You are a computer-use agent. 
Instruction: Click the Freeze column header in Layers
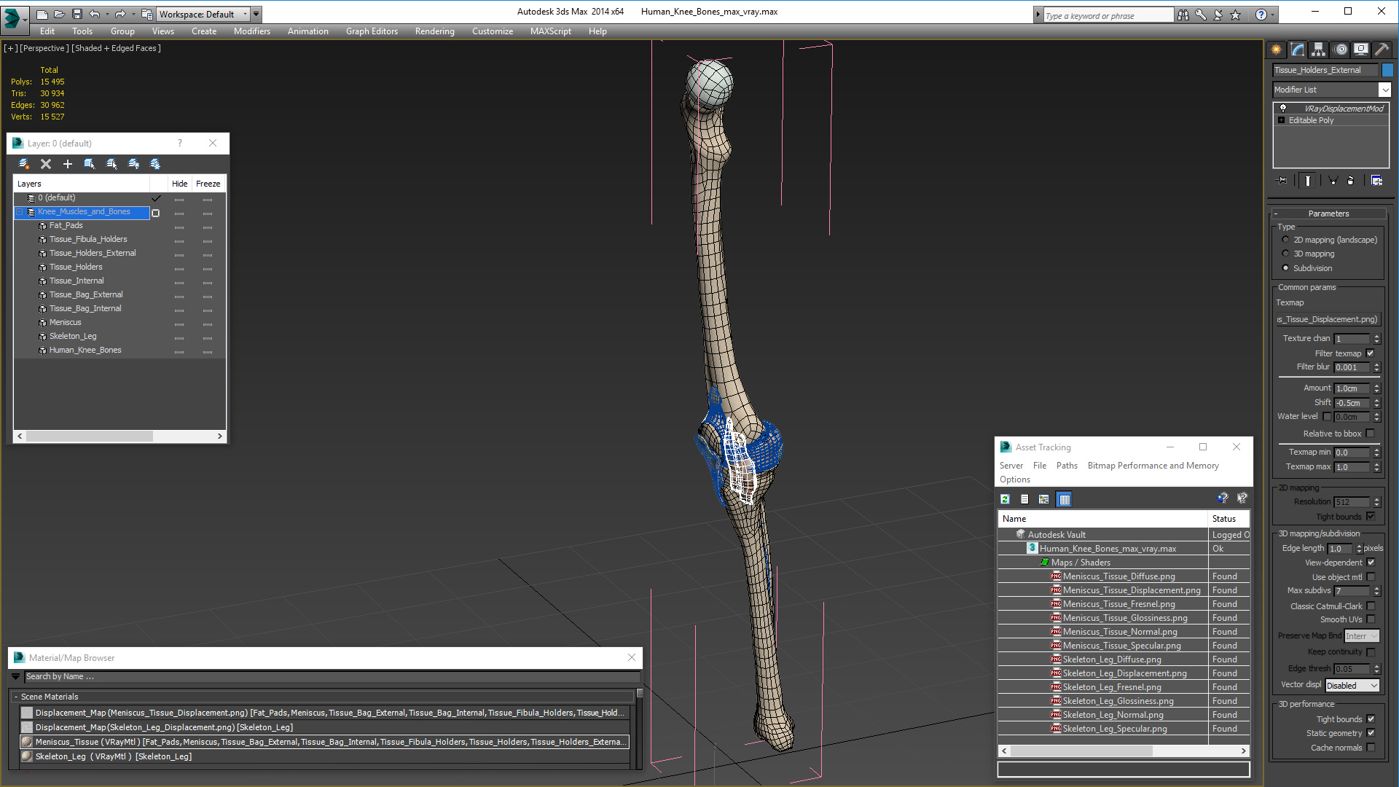(208, 184)
